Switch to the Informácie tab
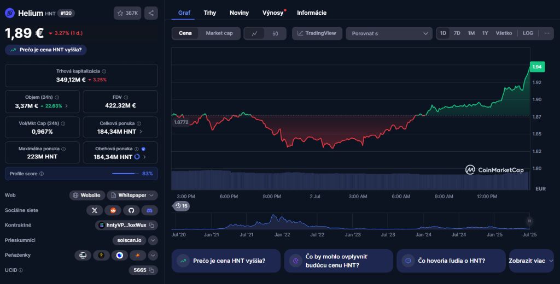This screenshot has width=560, height=284. point(311,13)
